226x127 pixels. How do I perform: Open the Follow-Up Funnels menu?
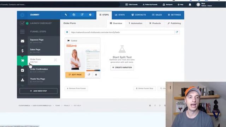[150, 5]
